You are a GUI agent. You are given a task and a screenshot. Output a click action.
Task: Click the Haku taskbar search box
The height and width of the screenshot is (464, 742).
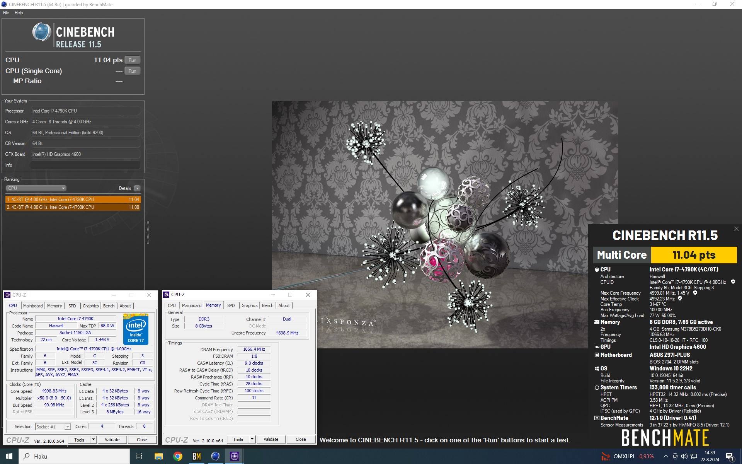click(x=74, y=456)
